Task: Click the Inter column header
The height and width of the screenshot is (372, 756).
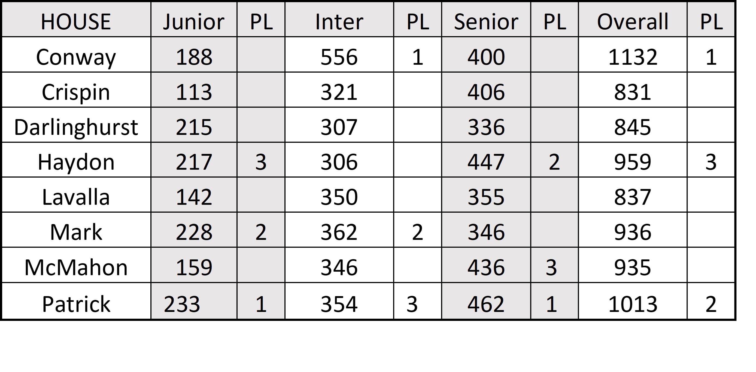Action: [x=339, y=21]
